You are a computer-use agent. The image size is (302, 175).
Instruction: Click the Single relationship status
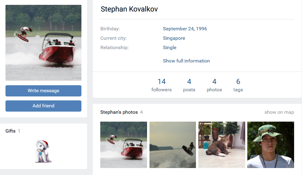pyautogui.click(x=170, y=48)
